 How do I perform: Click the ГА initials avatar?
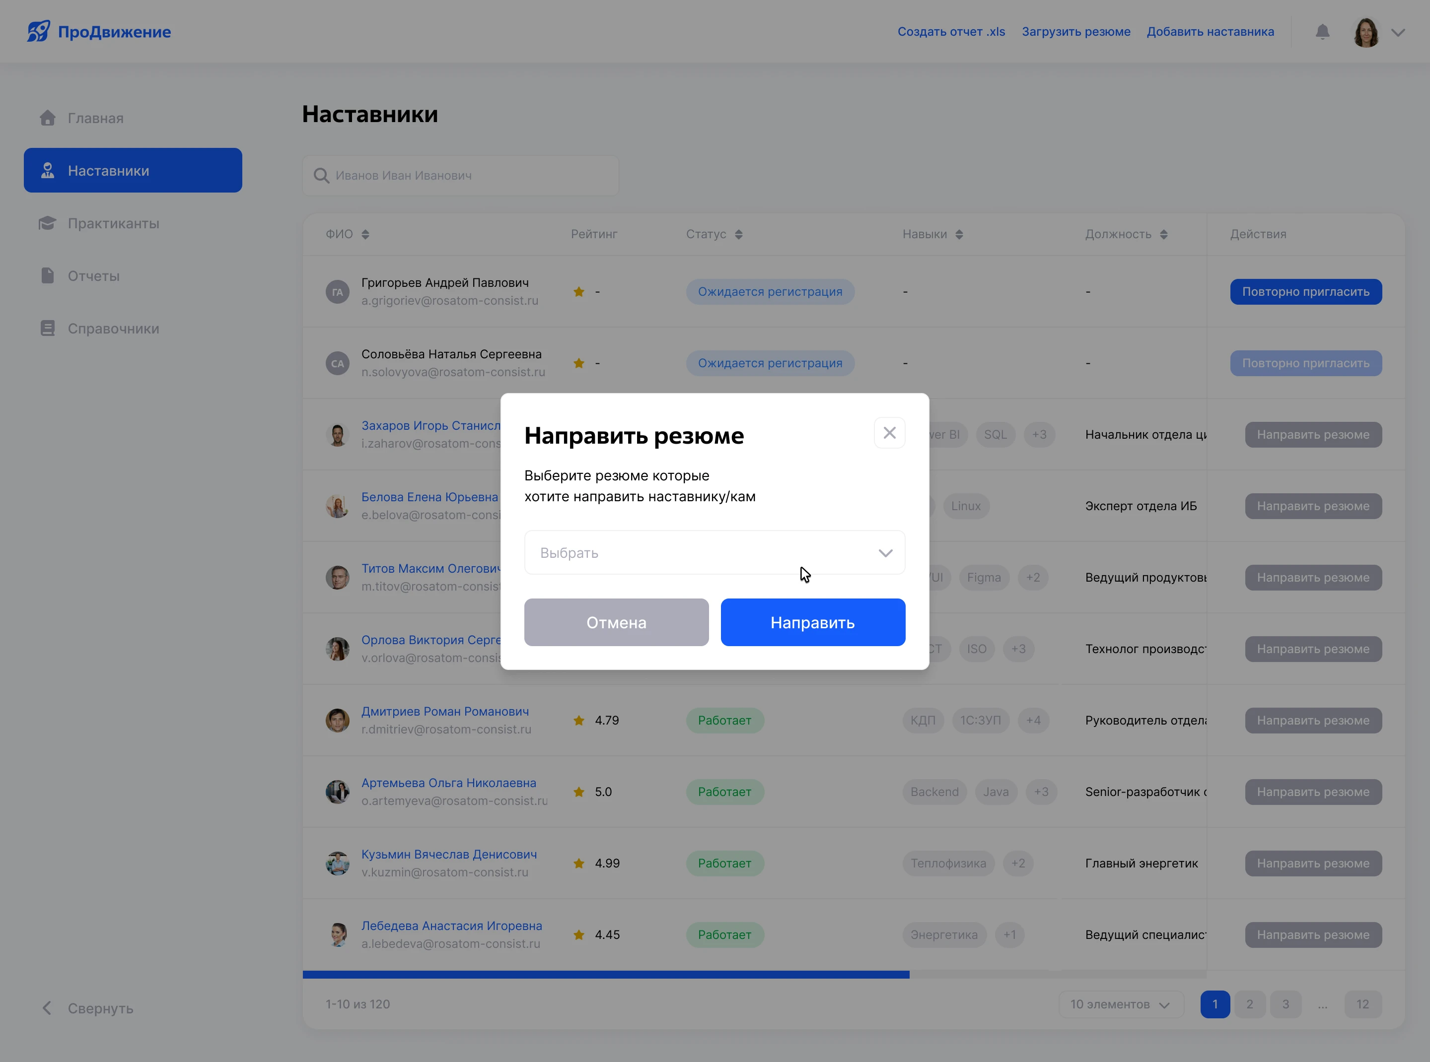(x=337, y=292)
